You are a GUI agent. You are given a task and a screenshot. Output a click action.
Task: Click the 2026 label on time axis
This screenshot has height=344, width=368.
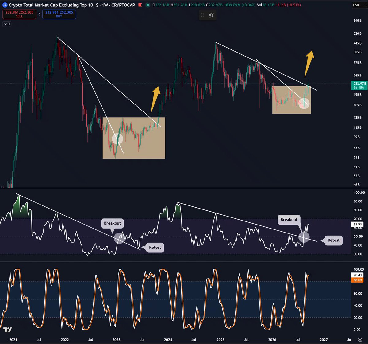point(272,340)
